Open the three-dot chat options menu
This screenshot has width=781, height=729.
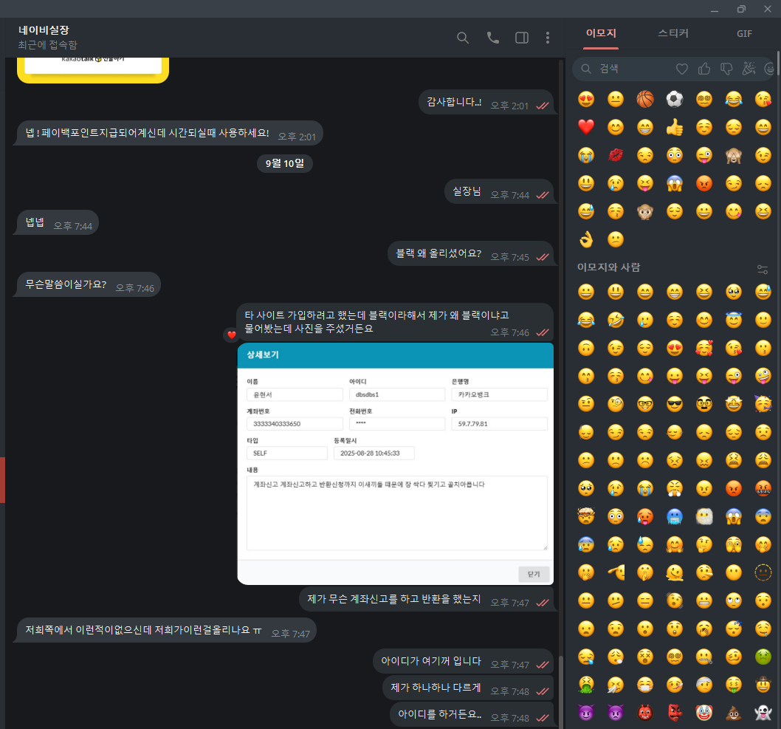pos(547,38)
